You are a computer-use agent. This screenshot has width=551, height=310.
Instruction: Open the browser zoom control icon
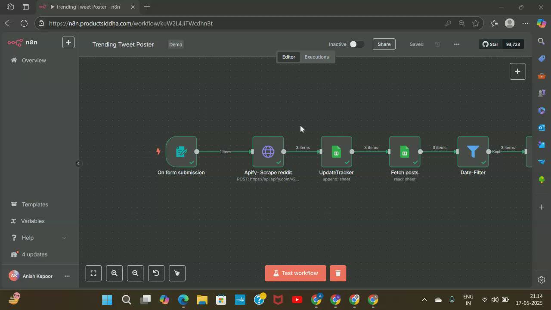click(x=462, y=23)
